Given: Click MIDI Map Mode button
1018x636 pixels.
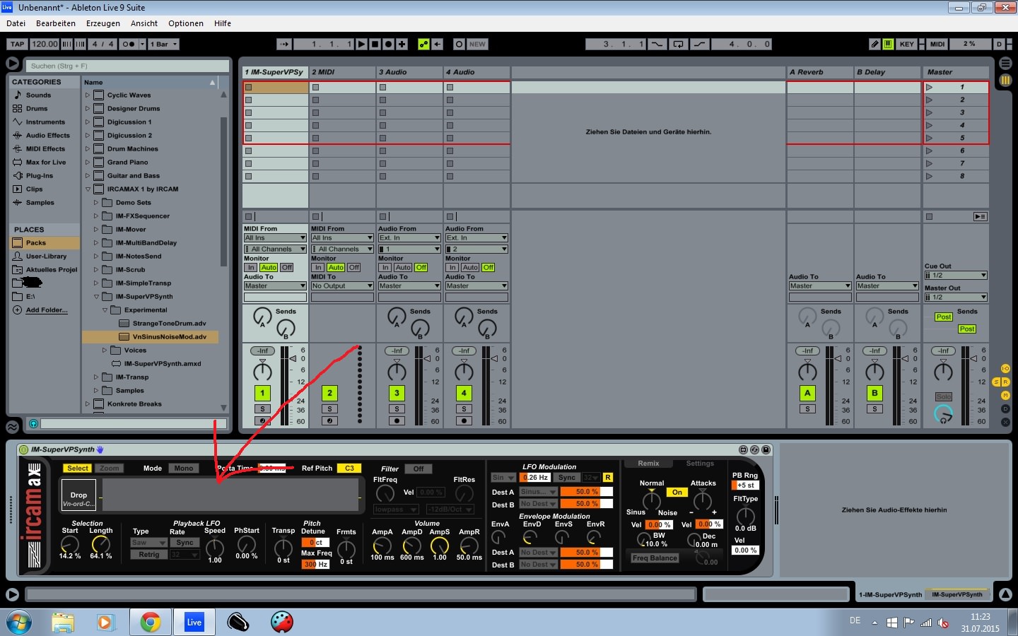Looking at the screenshot, I should [937, 44].
